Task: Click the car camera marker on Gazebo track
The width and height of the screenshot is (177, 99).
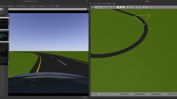Action: pyautogui.click(x=144, y=25)
